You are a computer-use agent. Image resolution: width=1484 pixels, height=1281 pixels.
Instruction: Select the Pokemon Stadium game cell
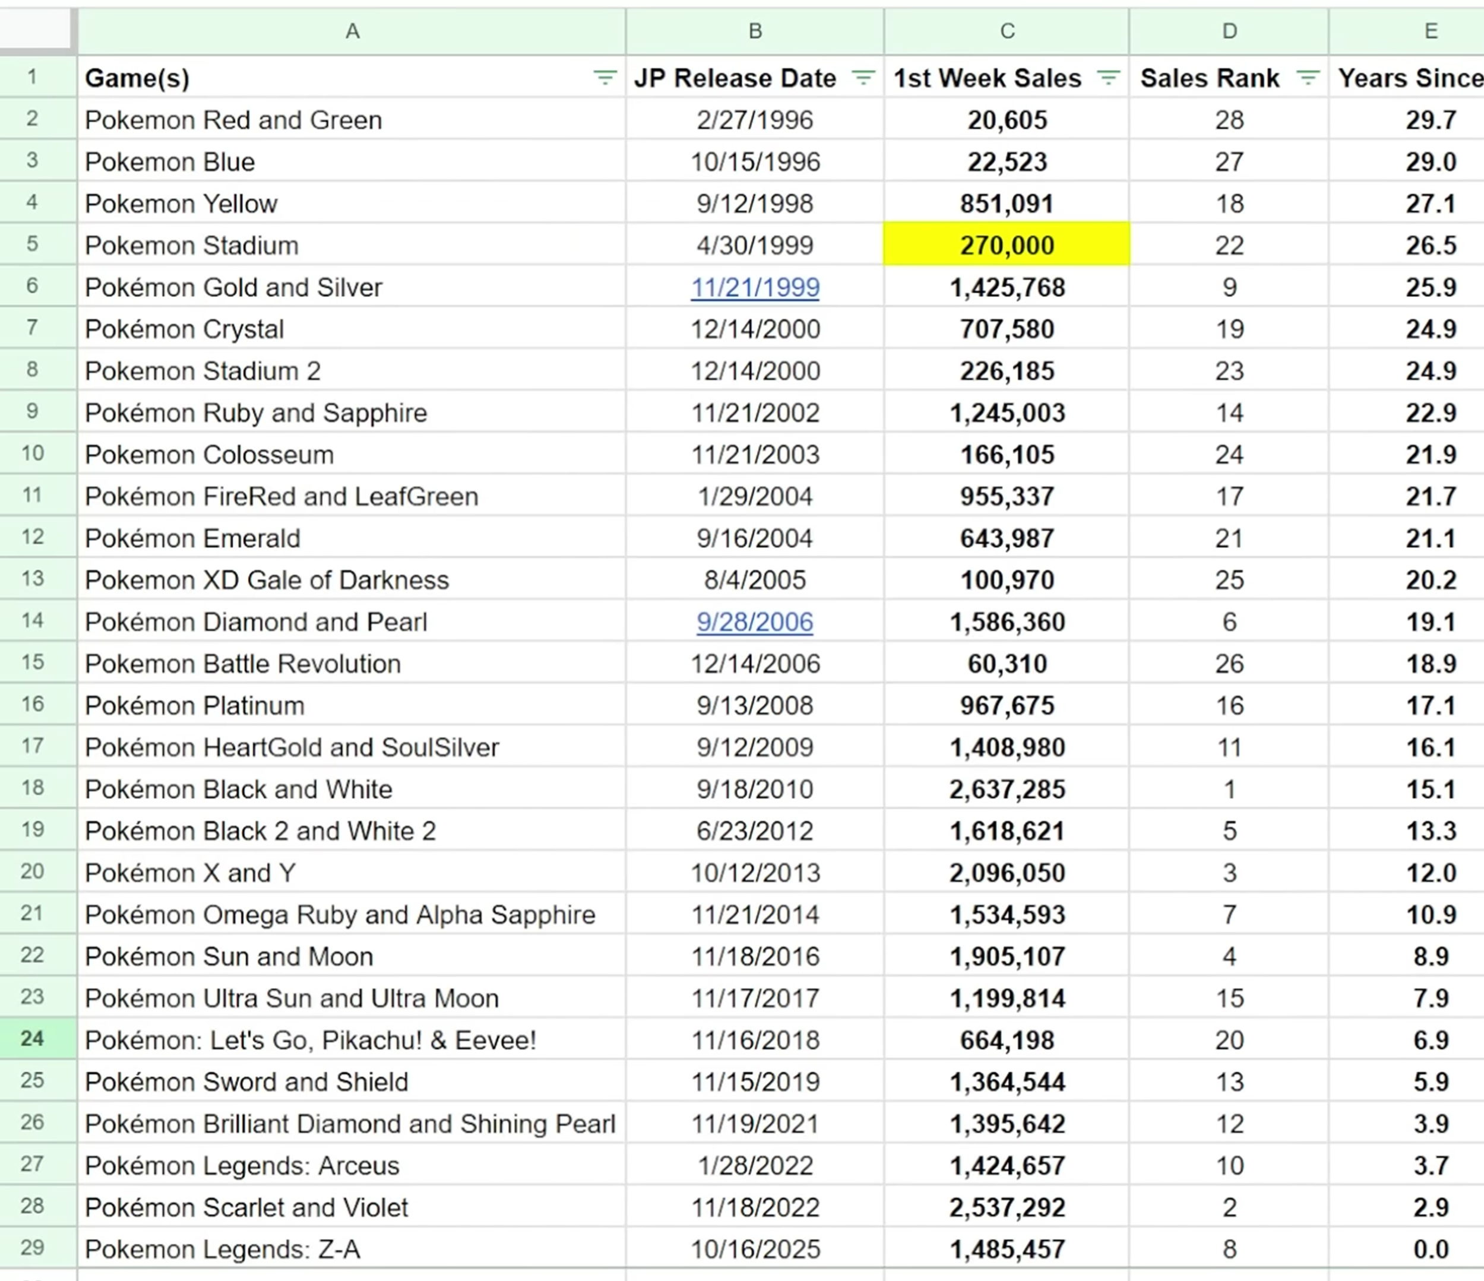point(191,245)
